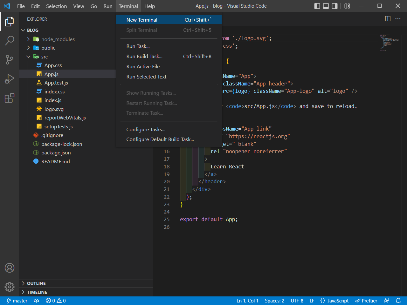Click LF end-of-line status item

pyautogui.click(x=312, y=301)
